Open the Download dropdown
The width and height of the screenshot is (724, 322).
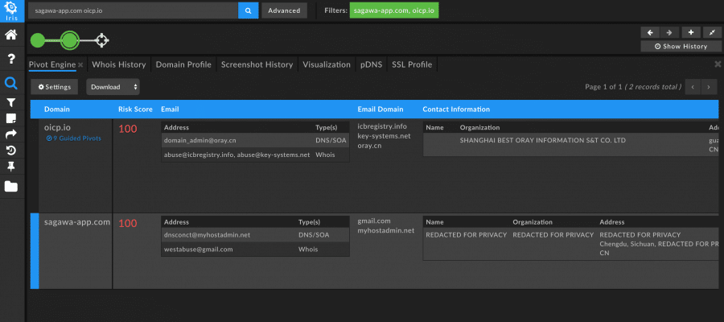[113, 87]
